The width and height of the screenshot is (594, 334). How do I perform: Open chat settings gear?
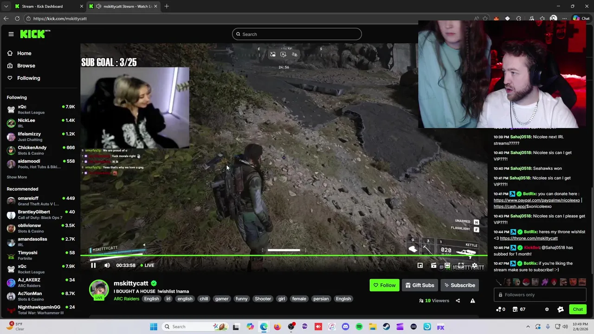tap(547, 309)
